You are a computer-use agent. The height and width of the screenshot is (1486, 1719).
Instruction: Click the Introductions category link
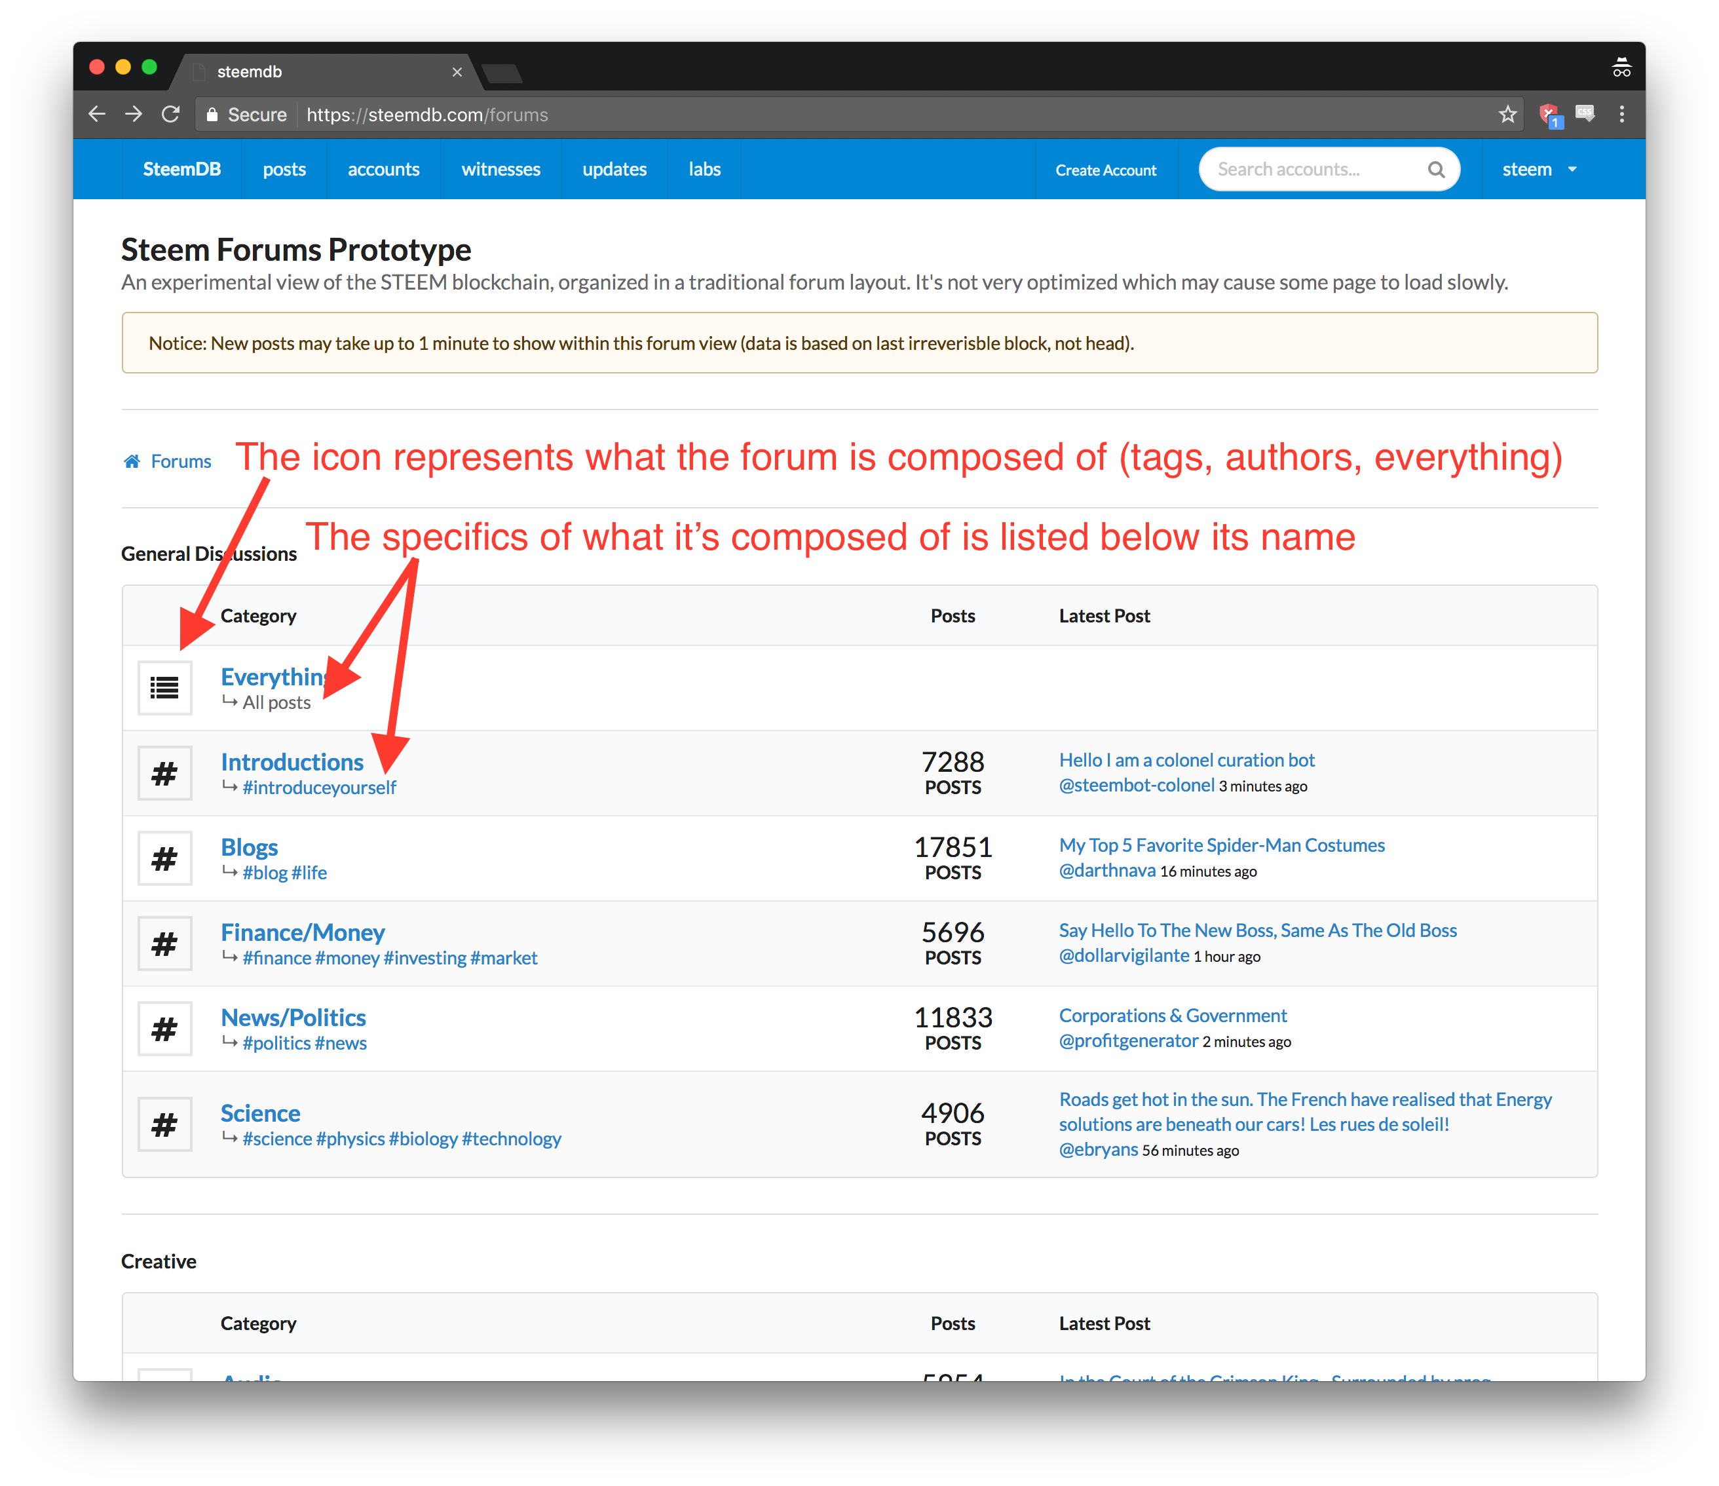292,759
